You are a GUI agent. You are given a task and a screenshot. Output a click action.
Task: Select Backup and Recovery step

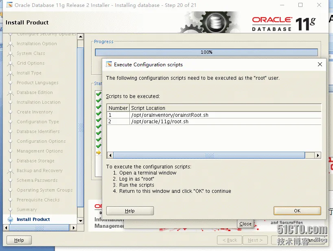39,170
